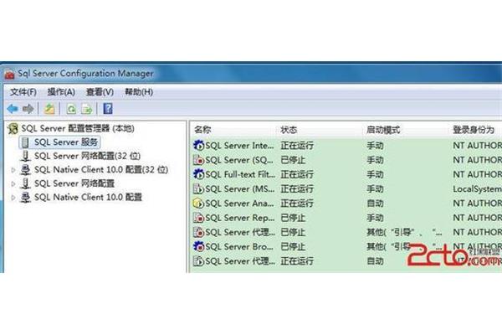Click 已停止 status in SQL Server (SQ... row
The height and width of the screenshot is (335, 502).
pyautogui.click(x=293, y=160)
